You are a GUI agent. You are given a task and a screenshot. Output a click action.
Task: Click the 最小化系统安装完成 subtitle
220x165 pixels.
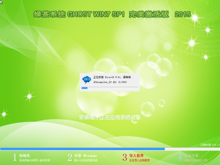pyautogui.click(x=86, y=160)
